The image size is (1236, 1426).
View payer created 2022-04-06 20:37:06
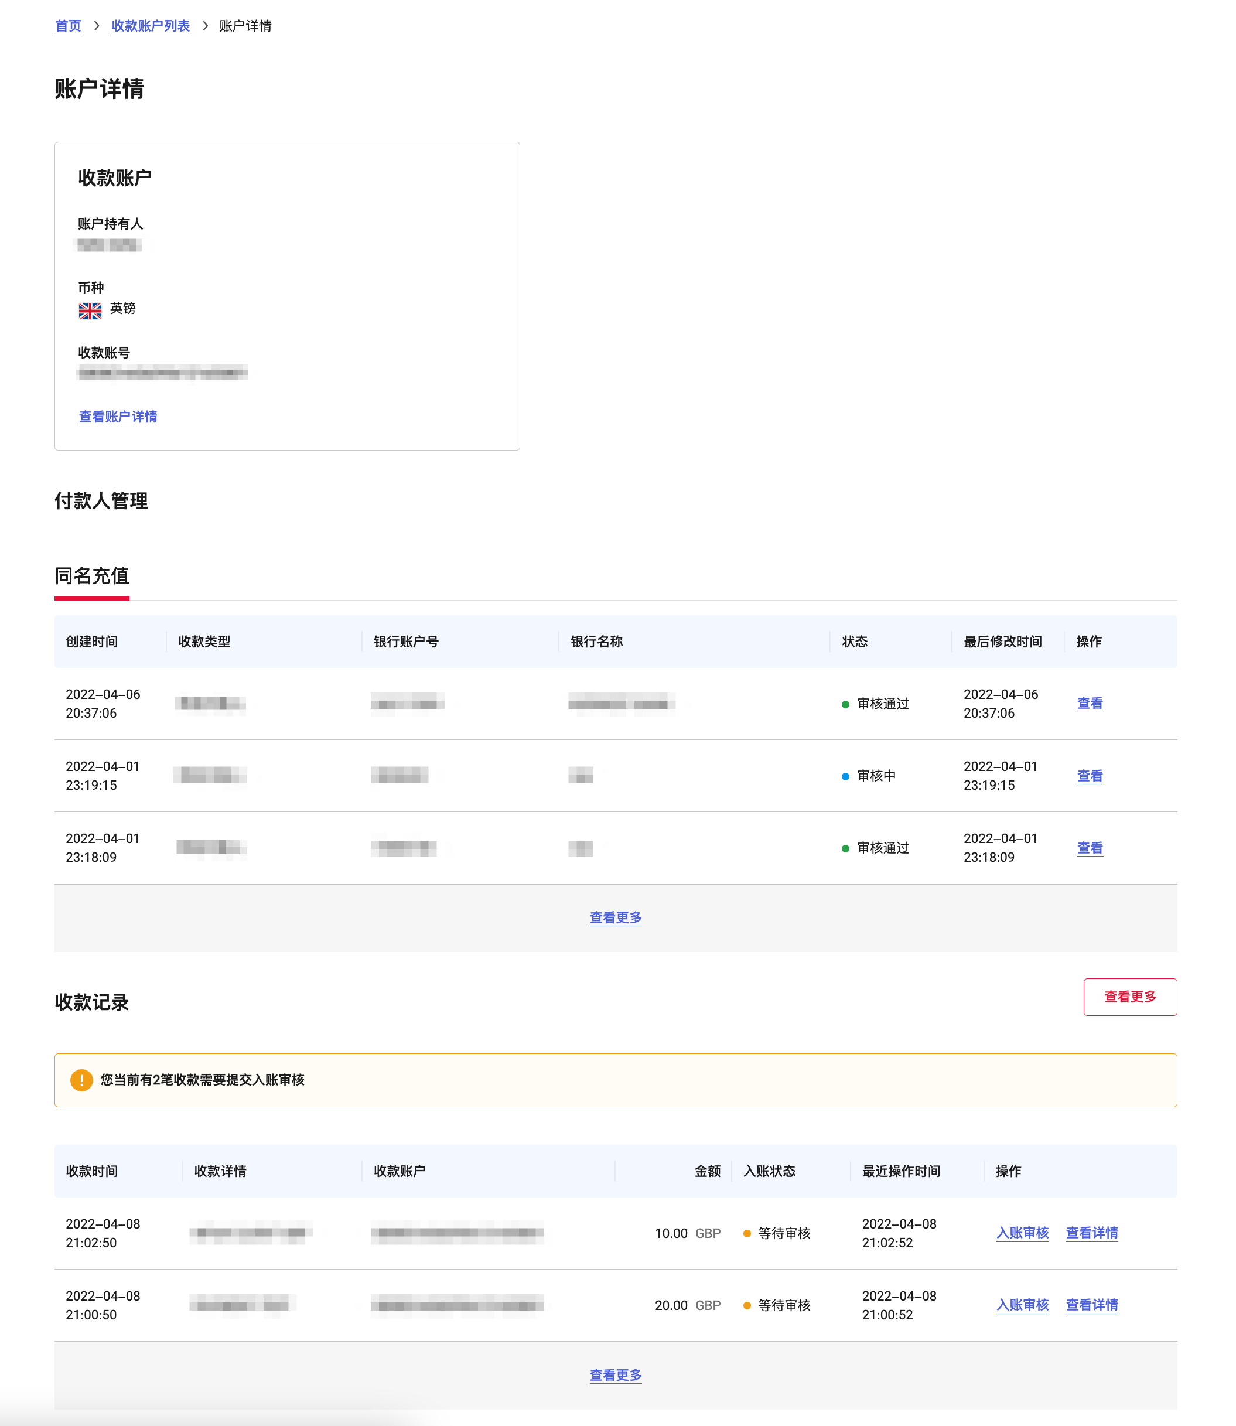(x=1090, y=704)
